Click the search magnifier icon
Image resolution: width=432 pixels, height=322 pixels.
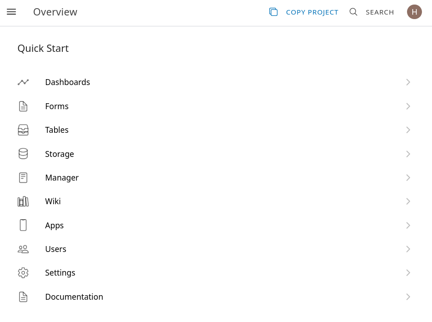point(353,12)
